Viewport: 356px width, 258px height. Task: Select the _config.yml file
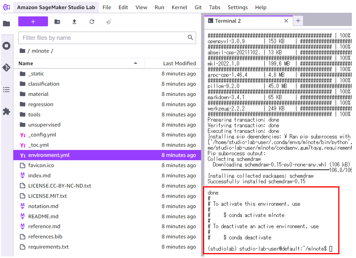click(107, 135)
